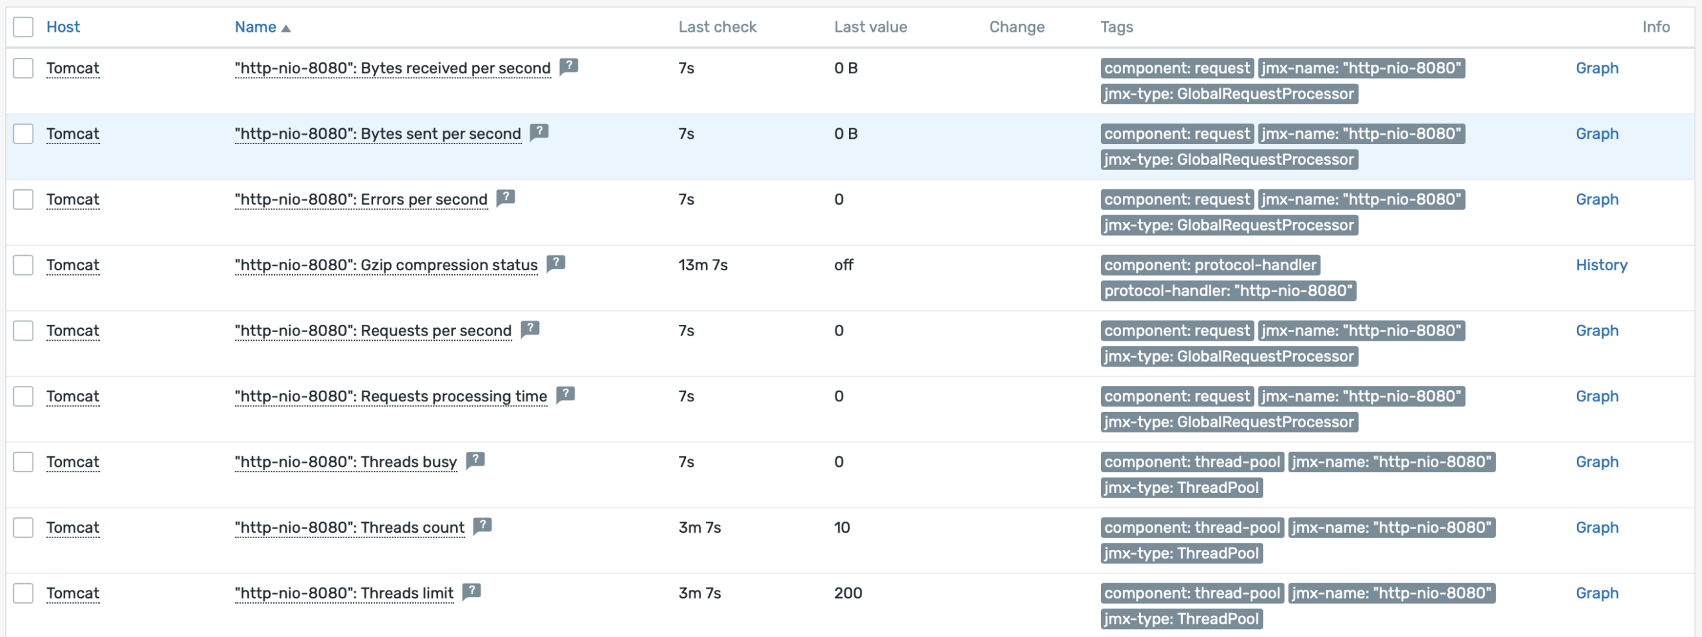The image size is (1702, 637).
Task: Open the "Threads busy" item name menu
Action: 346,462
